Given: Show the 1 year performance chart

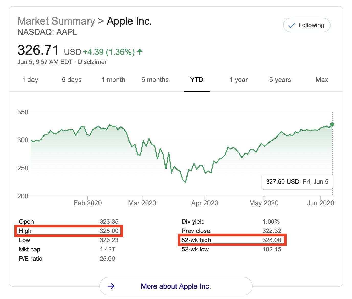Looking at the screenshot, I should click(x=238, y=80).
